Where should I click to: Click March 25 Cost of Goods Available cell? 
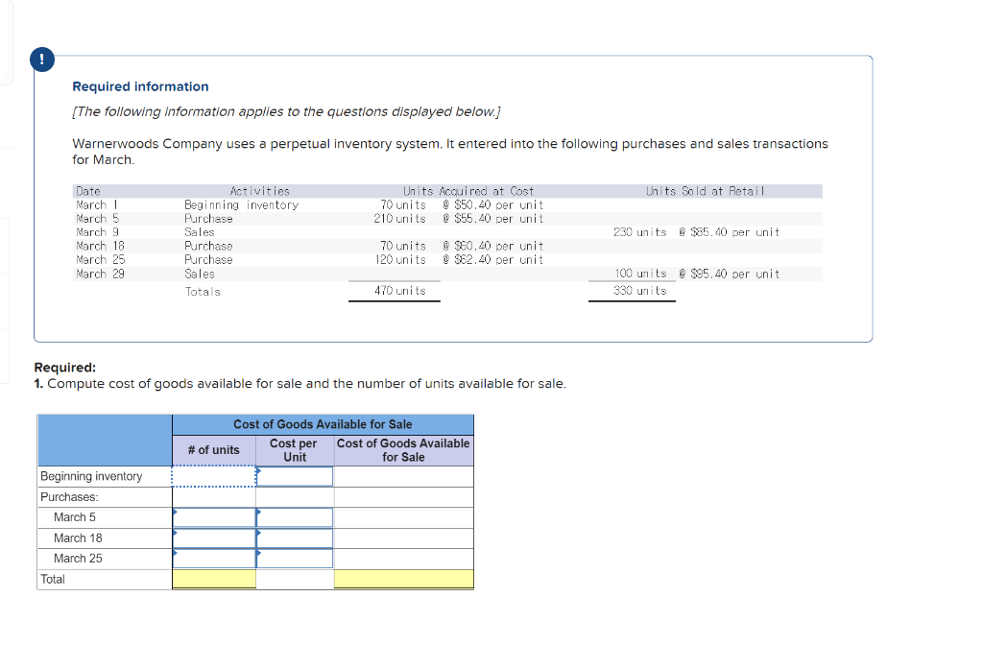click(404, 559)
